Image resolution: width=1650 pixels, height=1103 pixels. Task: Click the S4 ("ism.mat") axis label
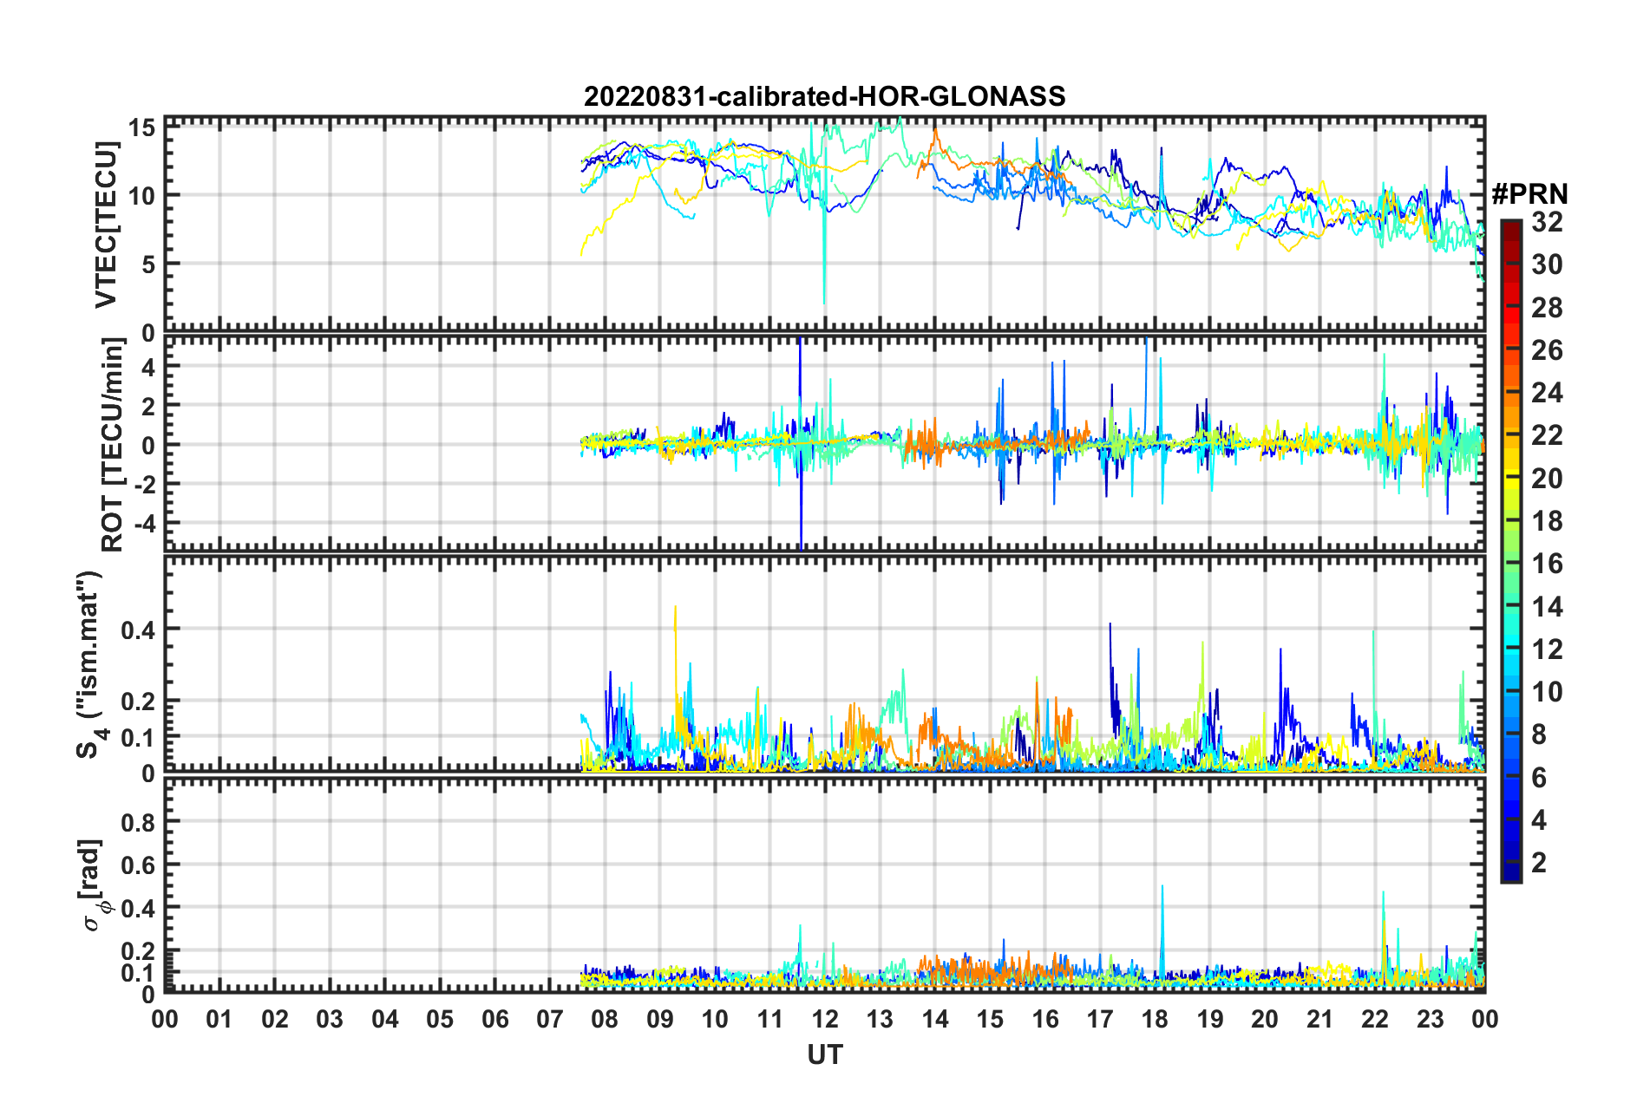(88, 664)
